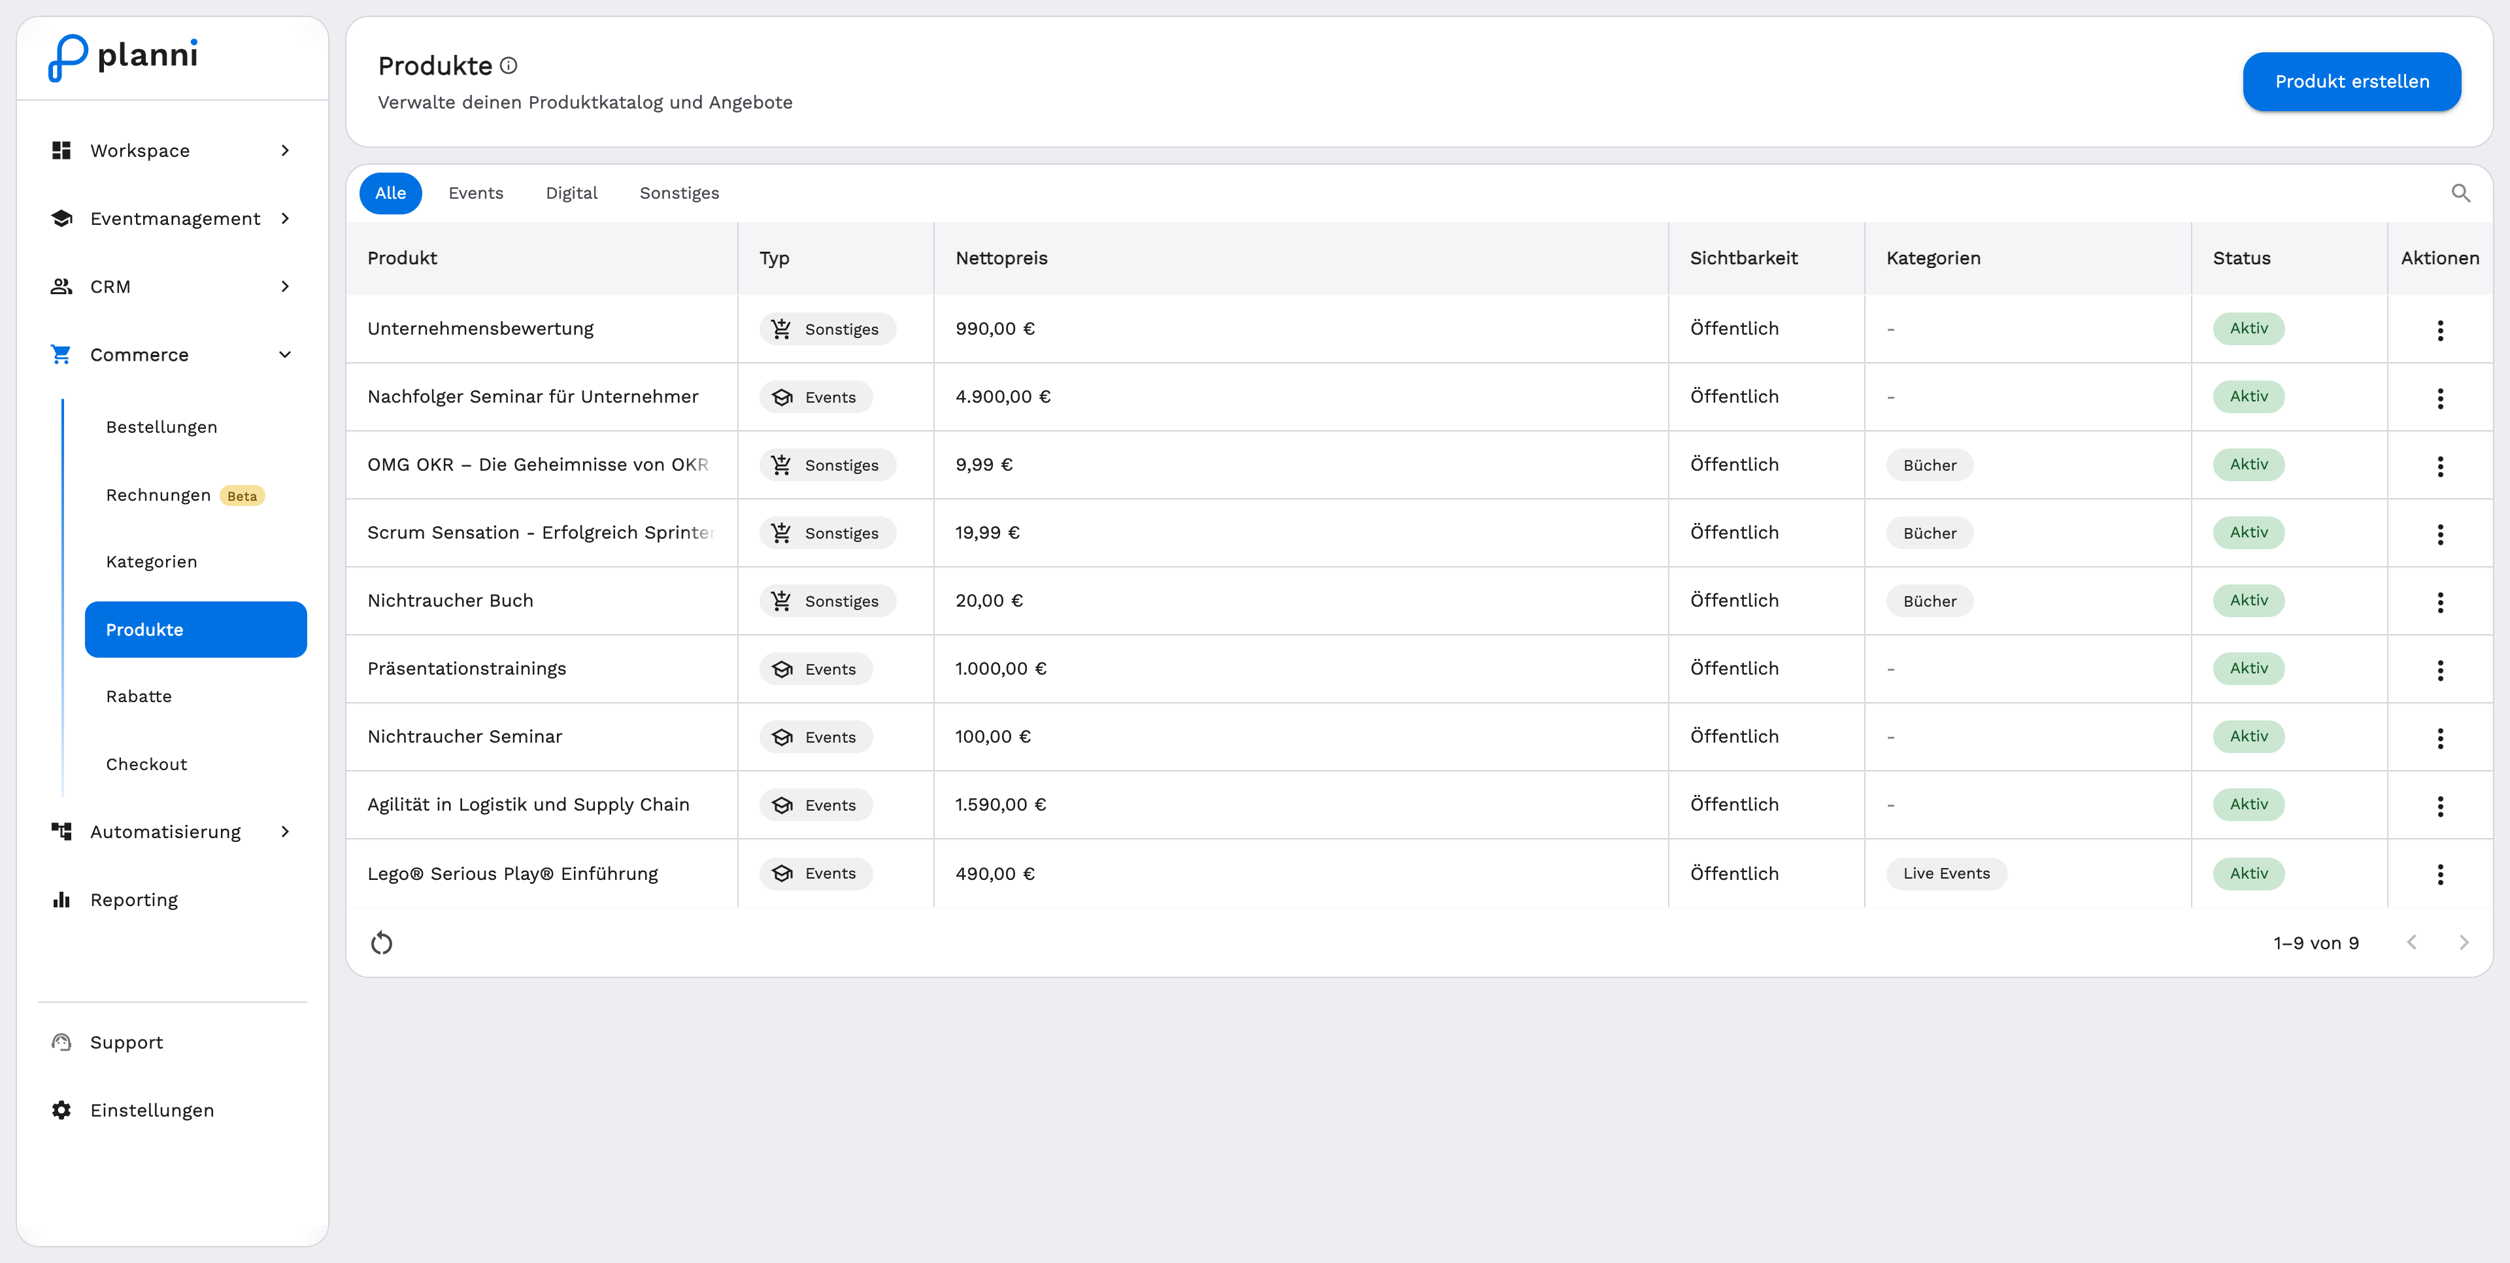Click the Unternehmensbewertung product name
Viewport: 2510px width, 1263px height.
tap(480, 328)
